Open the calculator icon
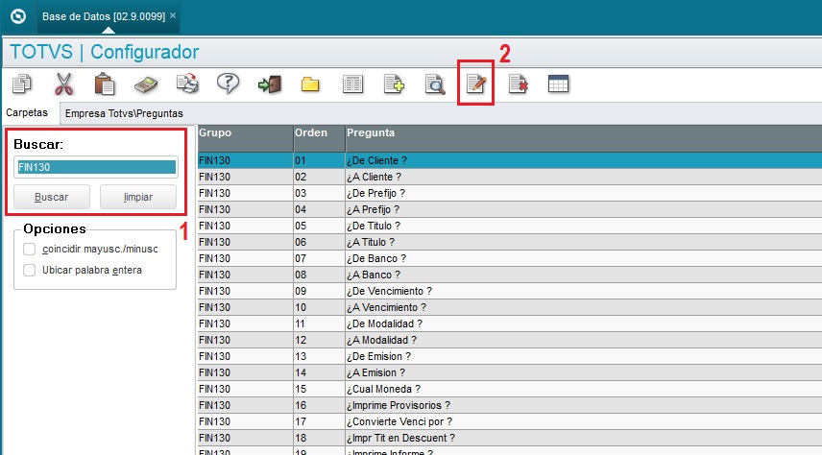The width and height of the screenshot is (822, 455). point(146,84)
